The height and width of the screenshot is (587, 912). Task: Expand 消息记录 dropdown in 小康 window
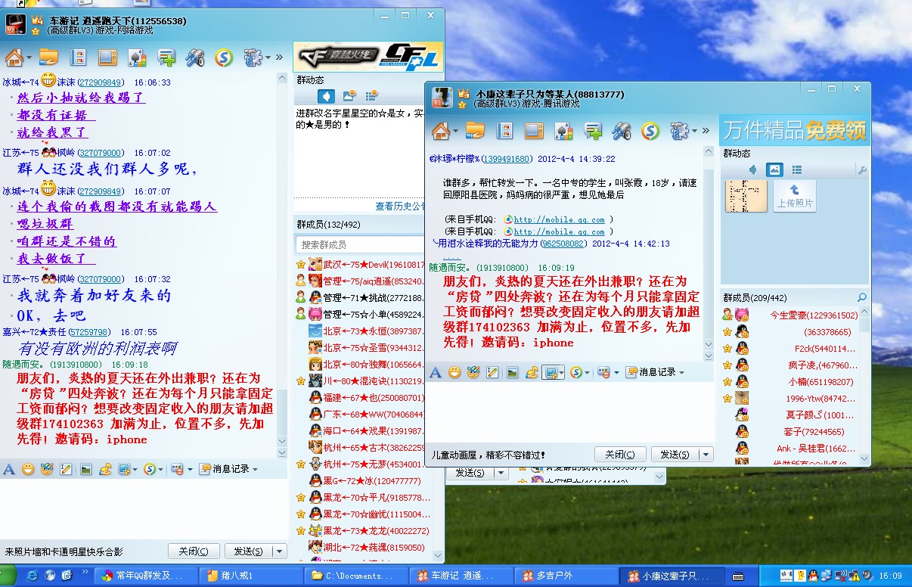(681, 372)
